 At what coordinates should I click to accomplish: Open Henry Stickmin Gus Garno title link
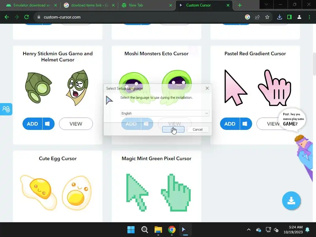(58, 57)
